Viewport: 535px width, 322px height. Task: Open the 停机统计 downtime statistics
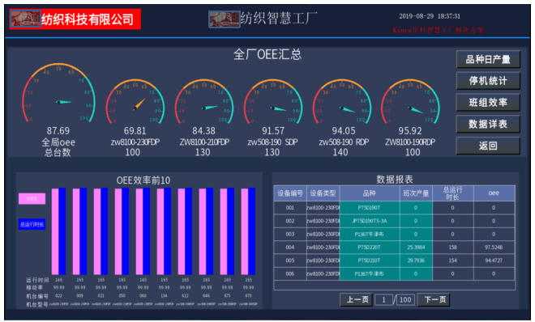pos(488,81)
